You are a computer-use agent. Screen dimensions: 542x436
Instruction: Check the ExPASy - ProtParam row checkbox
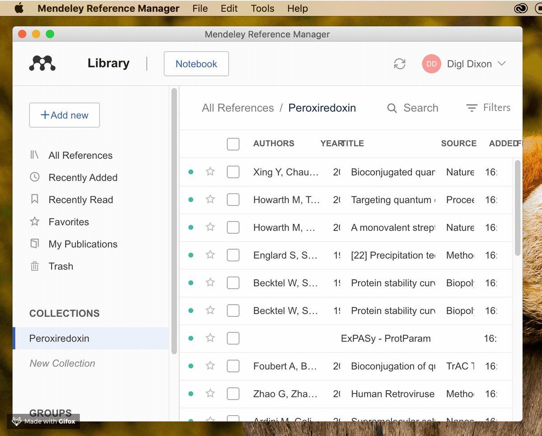pyautogui.click(x=233, y=338)
